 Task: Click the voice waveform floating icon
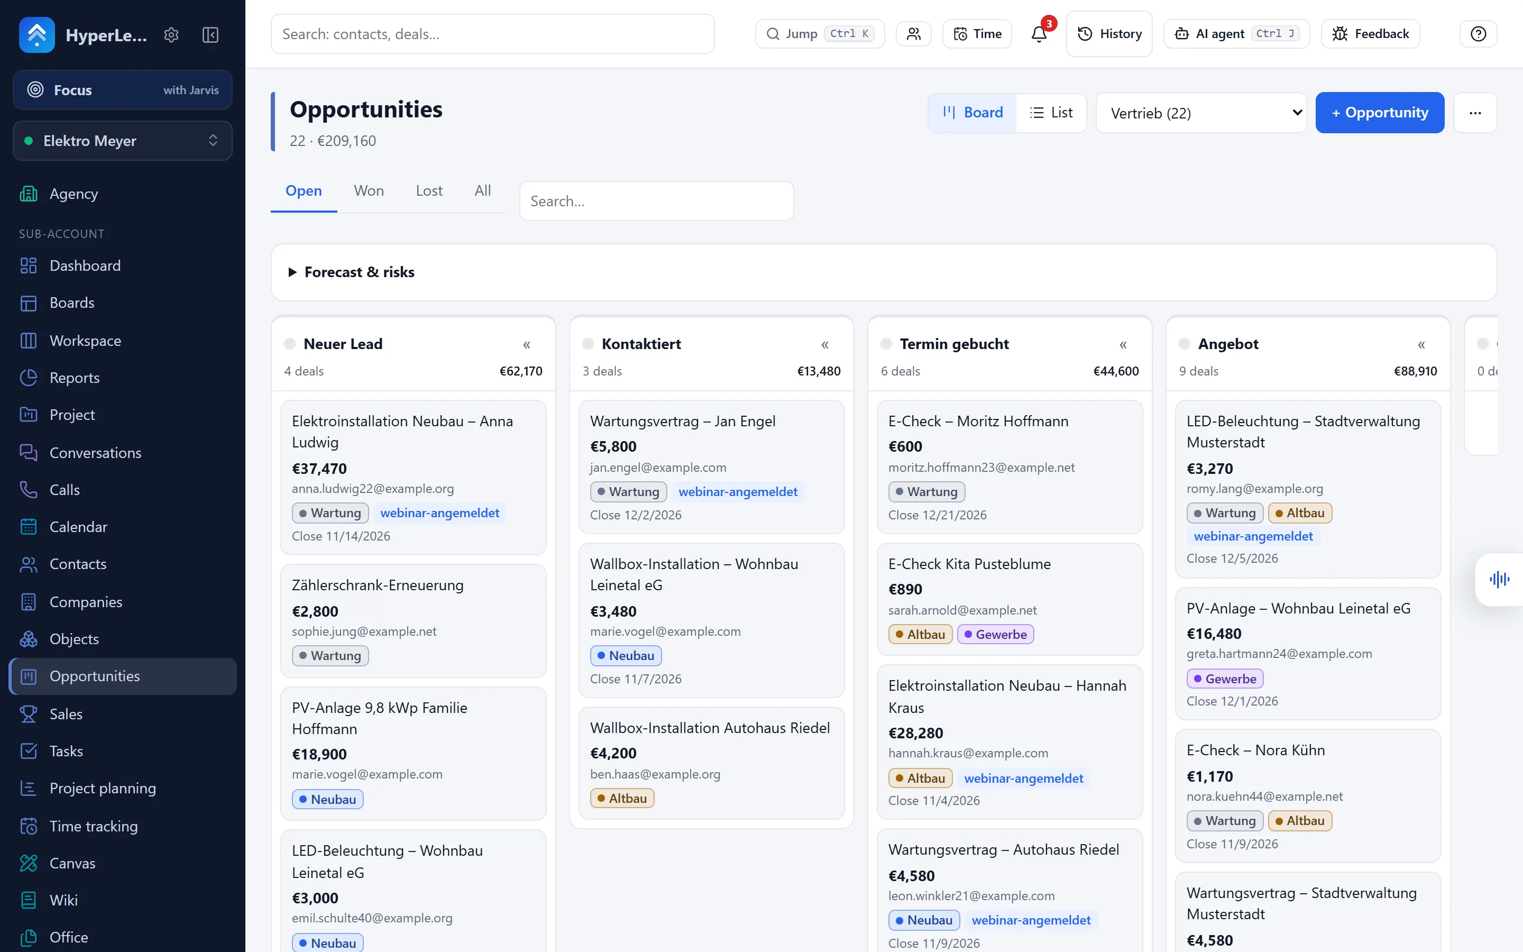1500,579
